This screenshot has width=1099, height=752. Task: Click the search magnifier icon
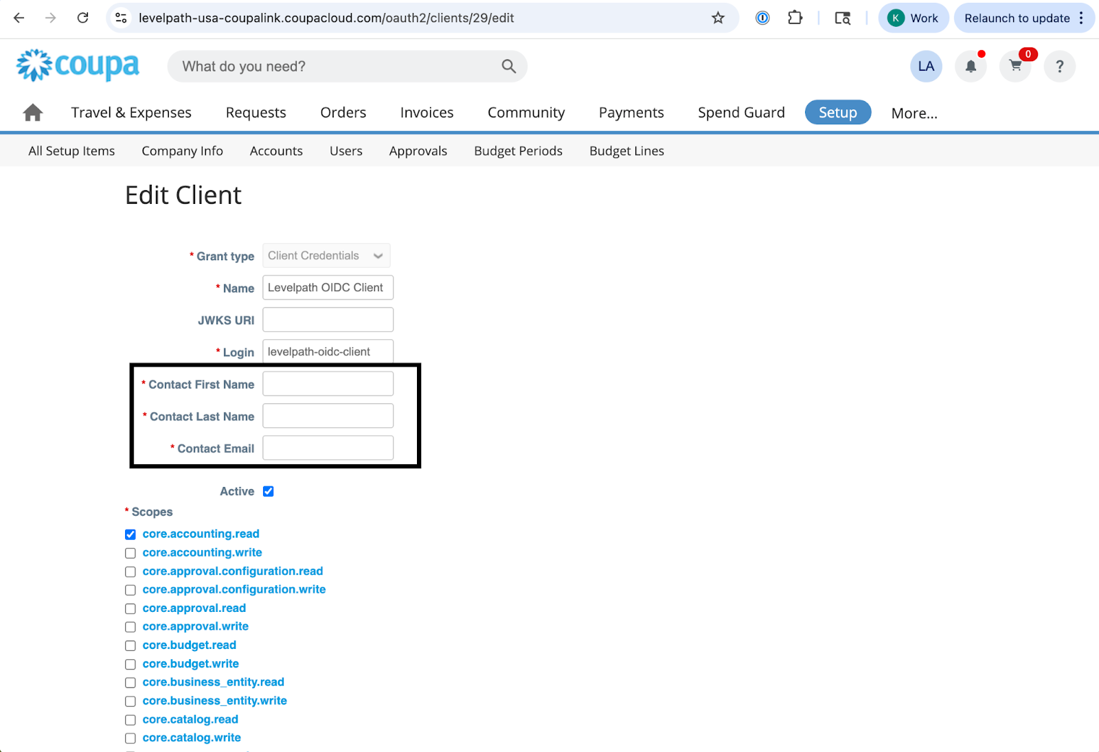tap(508, 67)
